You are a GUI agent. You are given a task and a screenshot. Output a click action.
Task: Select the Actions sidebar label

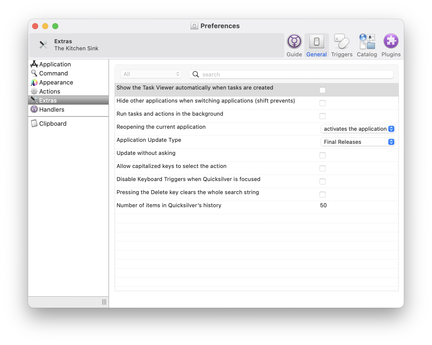tap(50, 92)
